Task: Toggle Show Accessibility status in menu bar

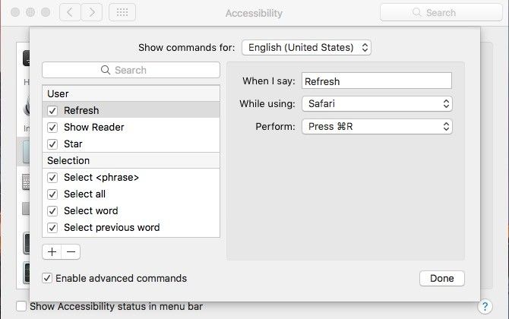Action: coord(21,307)
